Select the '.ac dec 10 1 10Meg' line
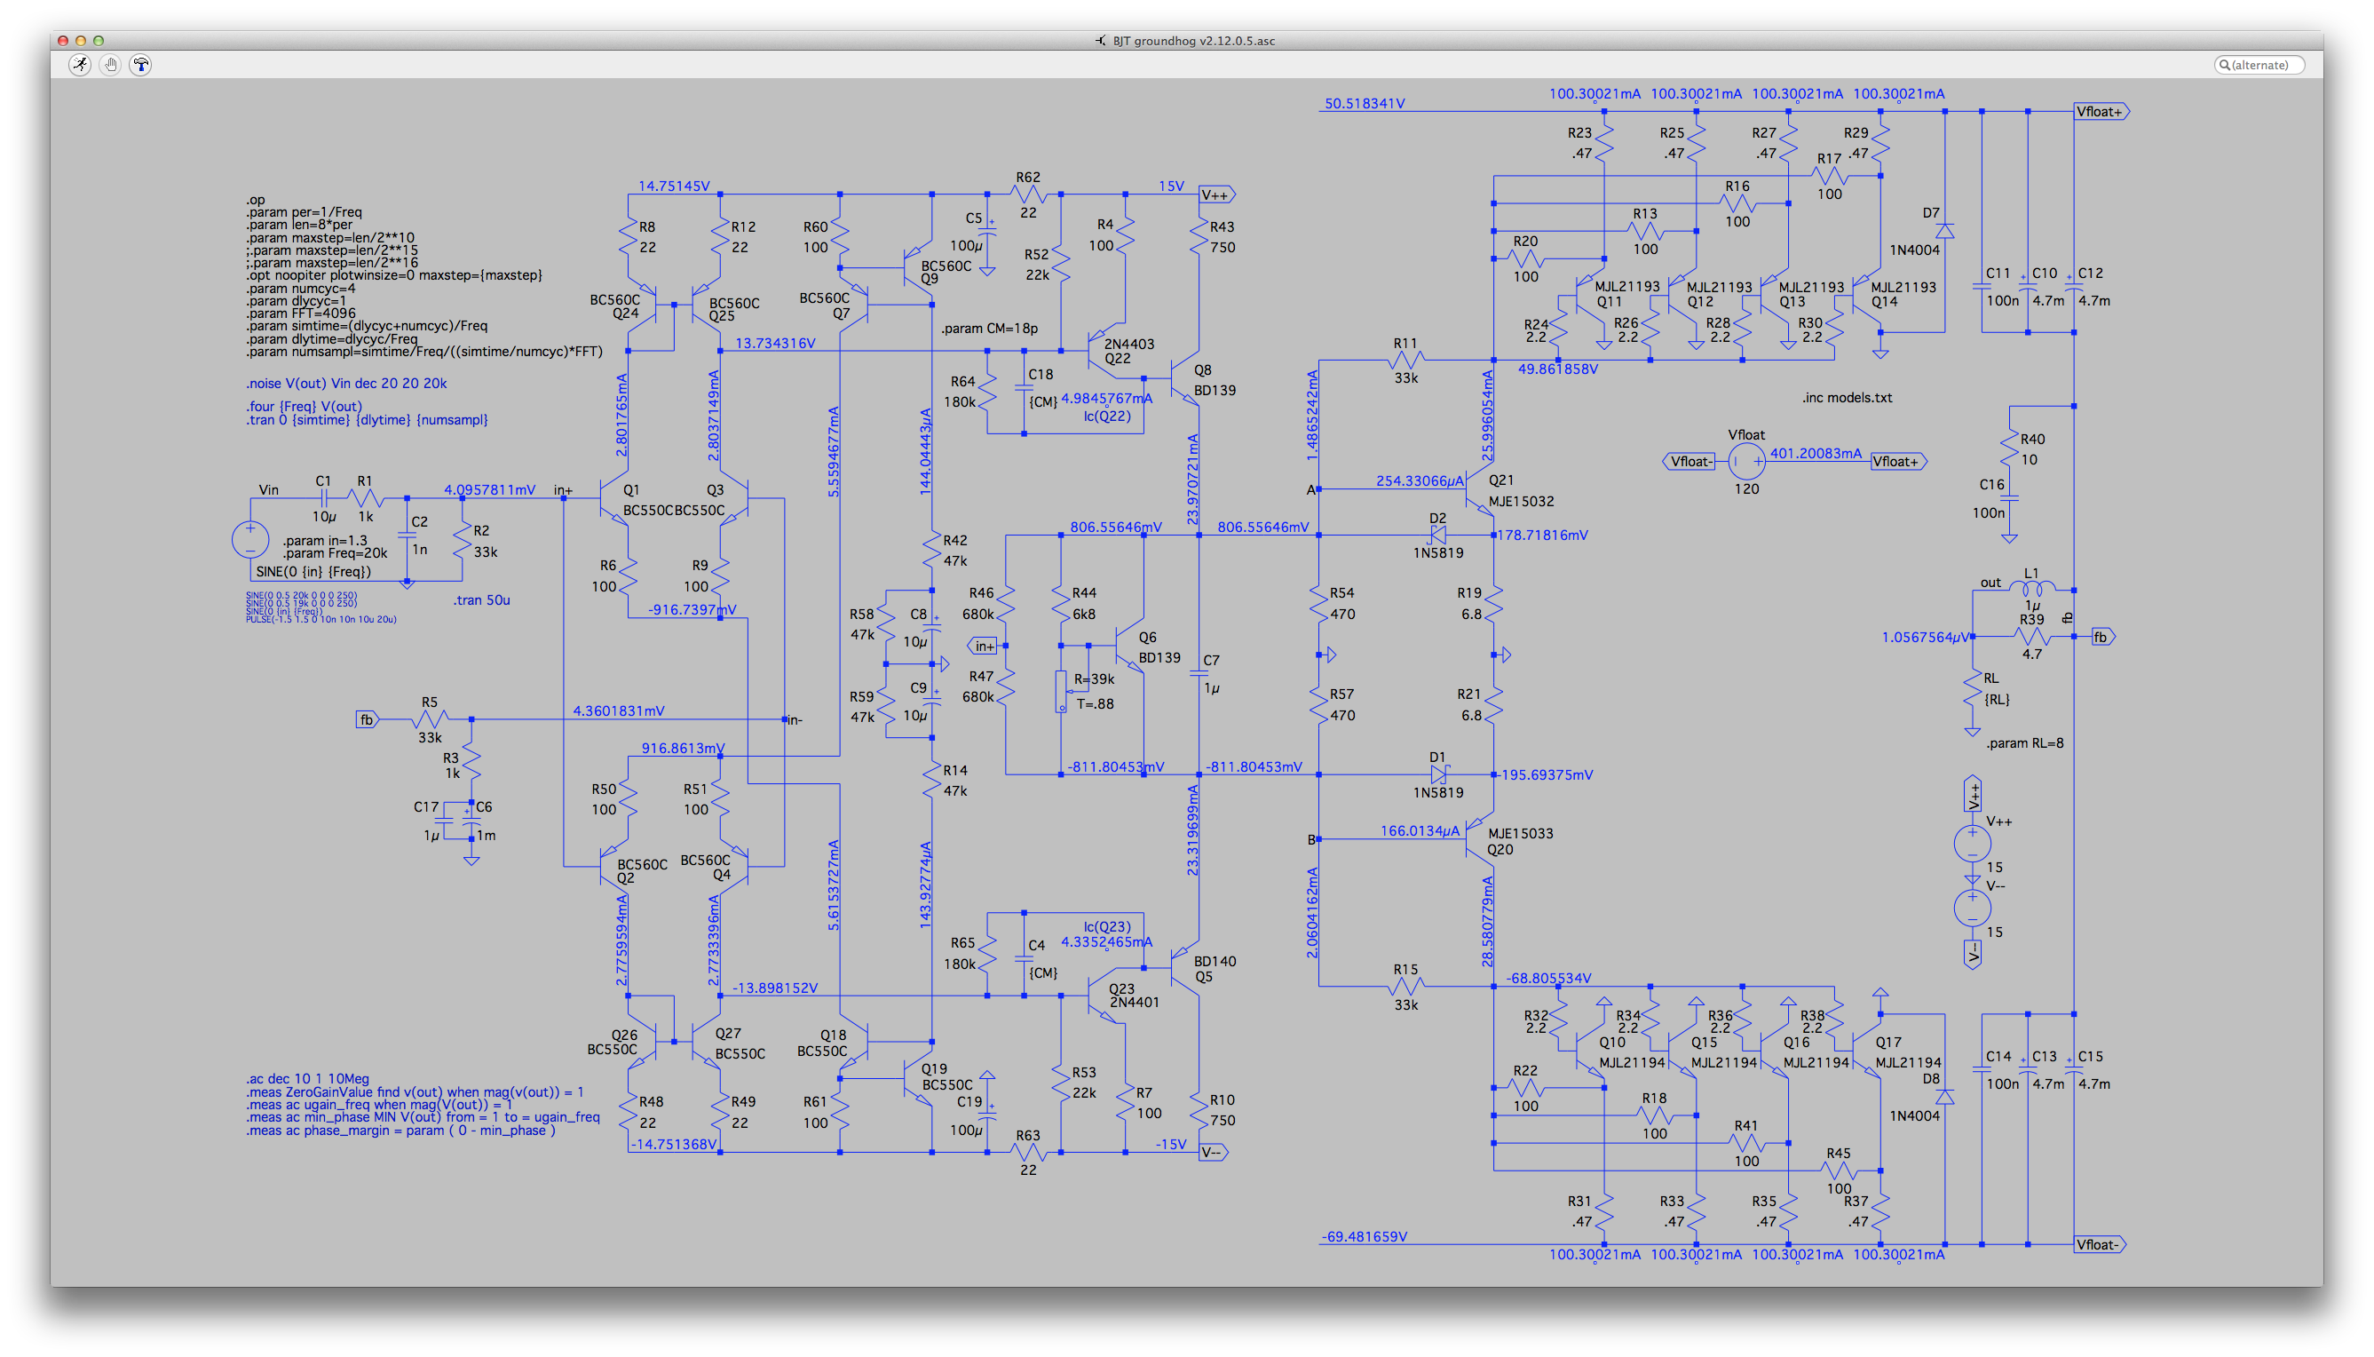The image size is (2374, 1357). pos(307,1078)
